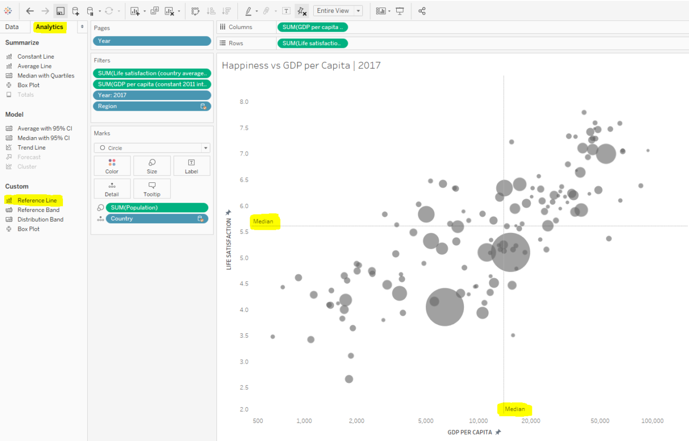This screenshot has height=441, width=689.
Task: Open the Label shelf on the Marks card
Action: click(x=192, y=165)
